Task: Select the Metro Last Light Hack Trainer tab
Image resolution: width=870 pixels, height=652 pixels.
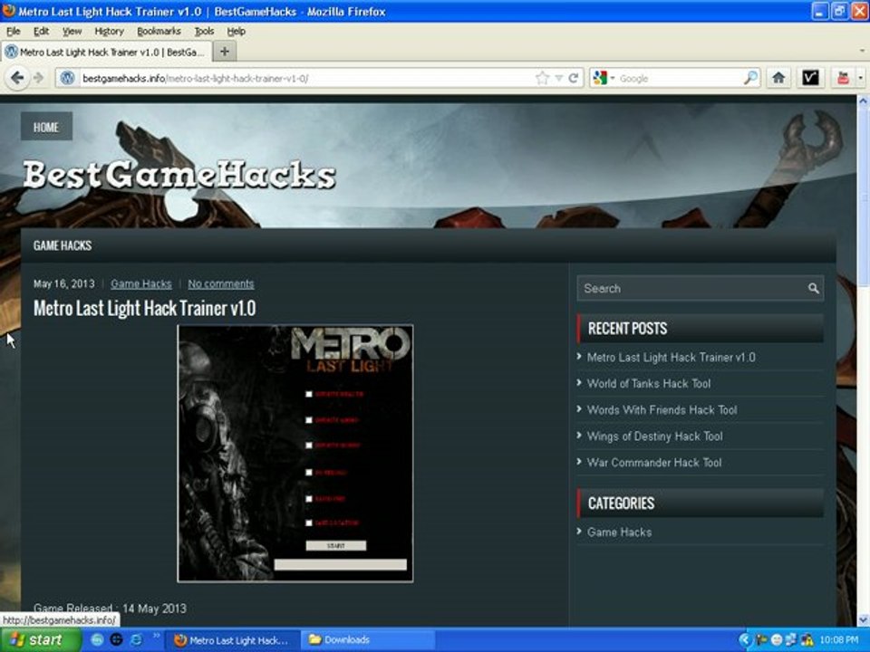Action: coord(107,53)
